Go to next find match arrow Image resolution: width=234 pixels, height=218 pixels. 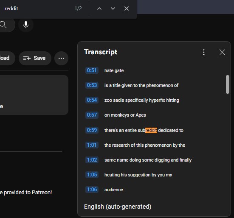pyautogui.click(x=113, y=8)
